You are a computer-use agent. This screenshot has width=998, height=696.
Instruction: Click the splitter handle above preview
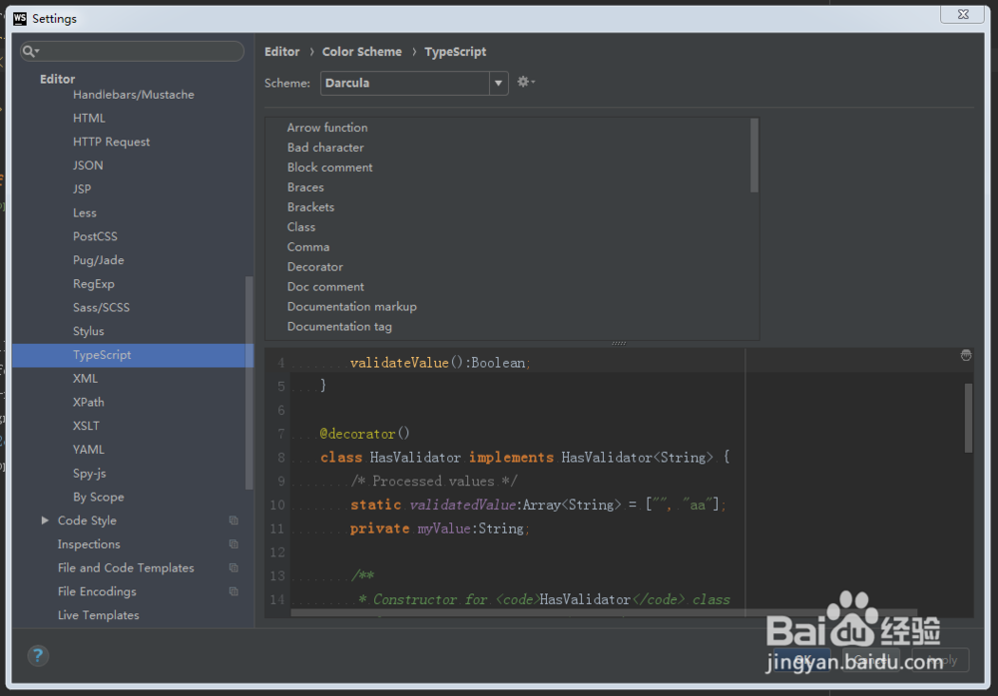(x=619, y=344)
